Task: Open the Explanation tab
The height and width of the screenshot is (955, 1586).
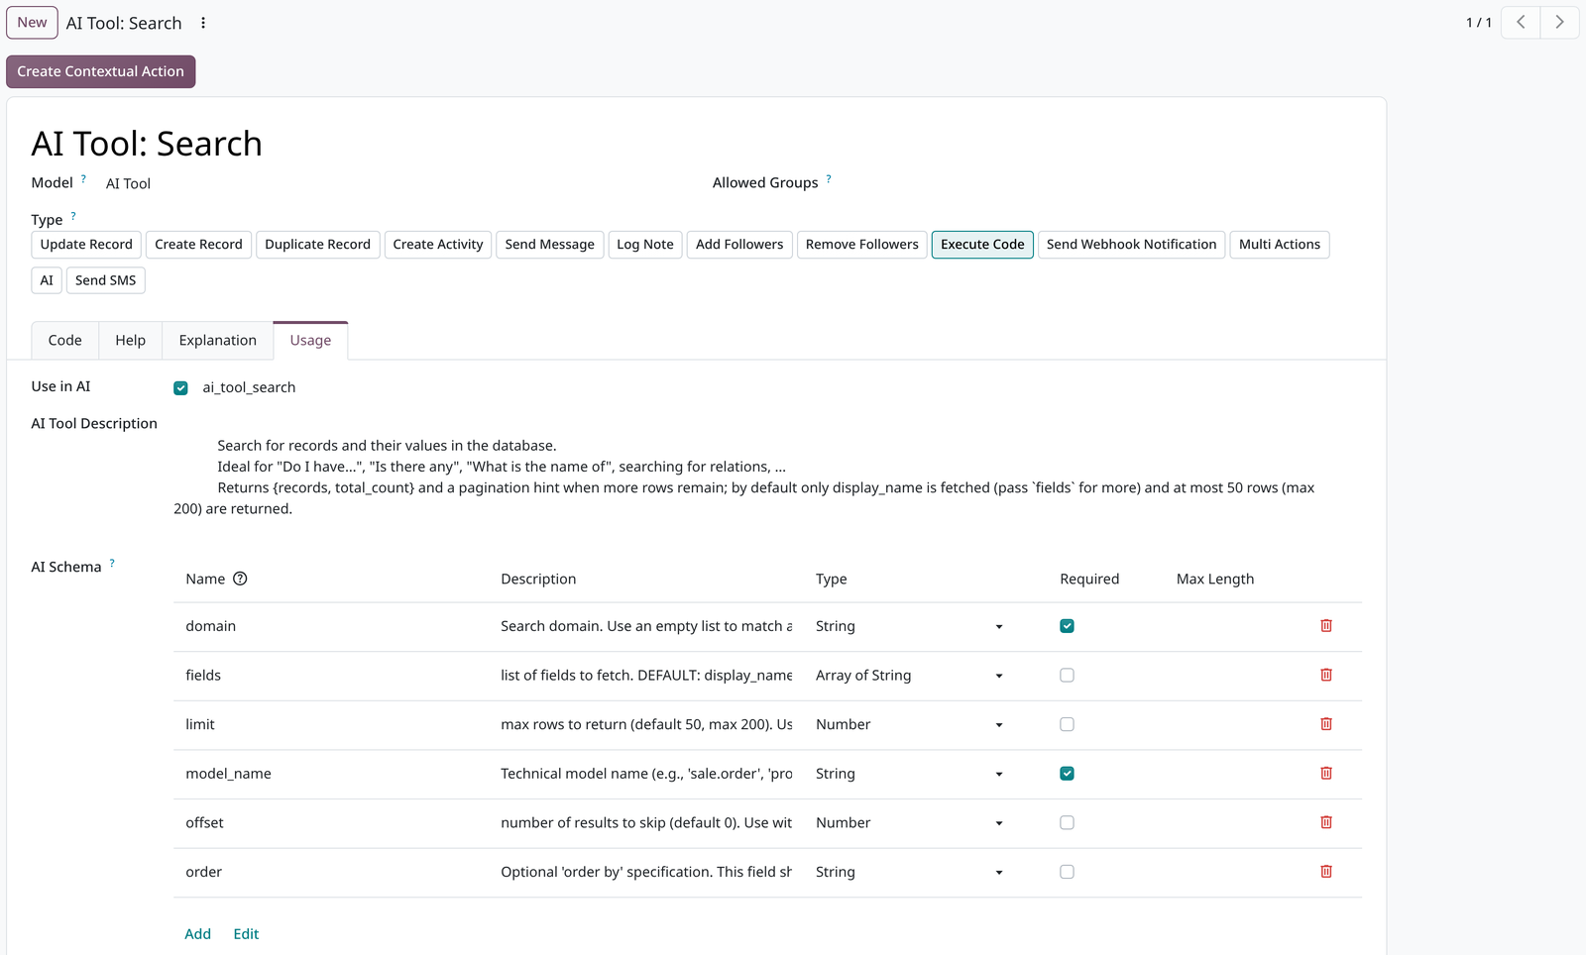Action: (218, 340)
